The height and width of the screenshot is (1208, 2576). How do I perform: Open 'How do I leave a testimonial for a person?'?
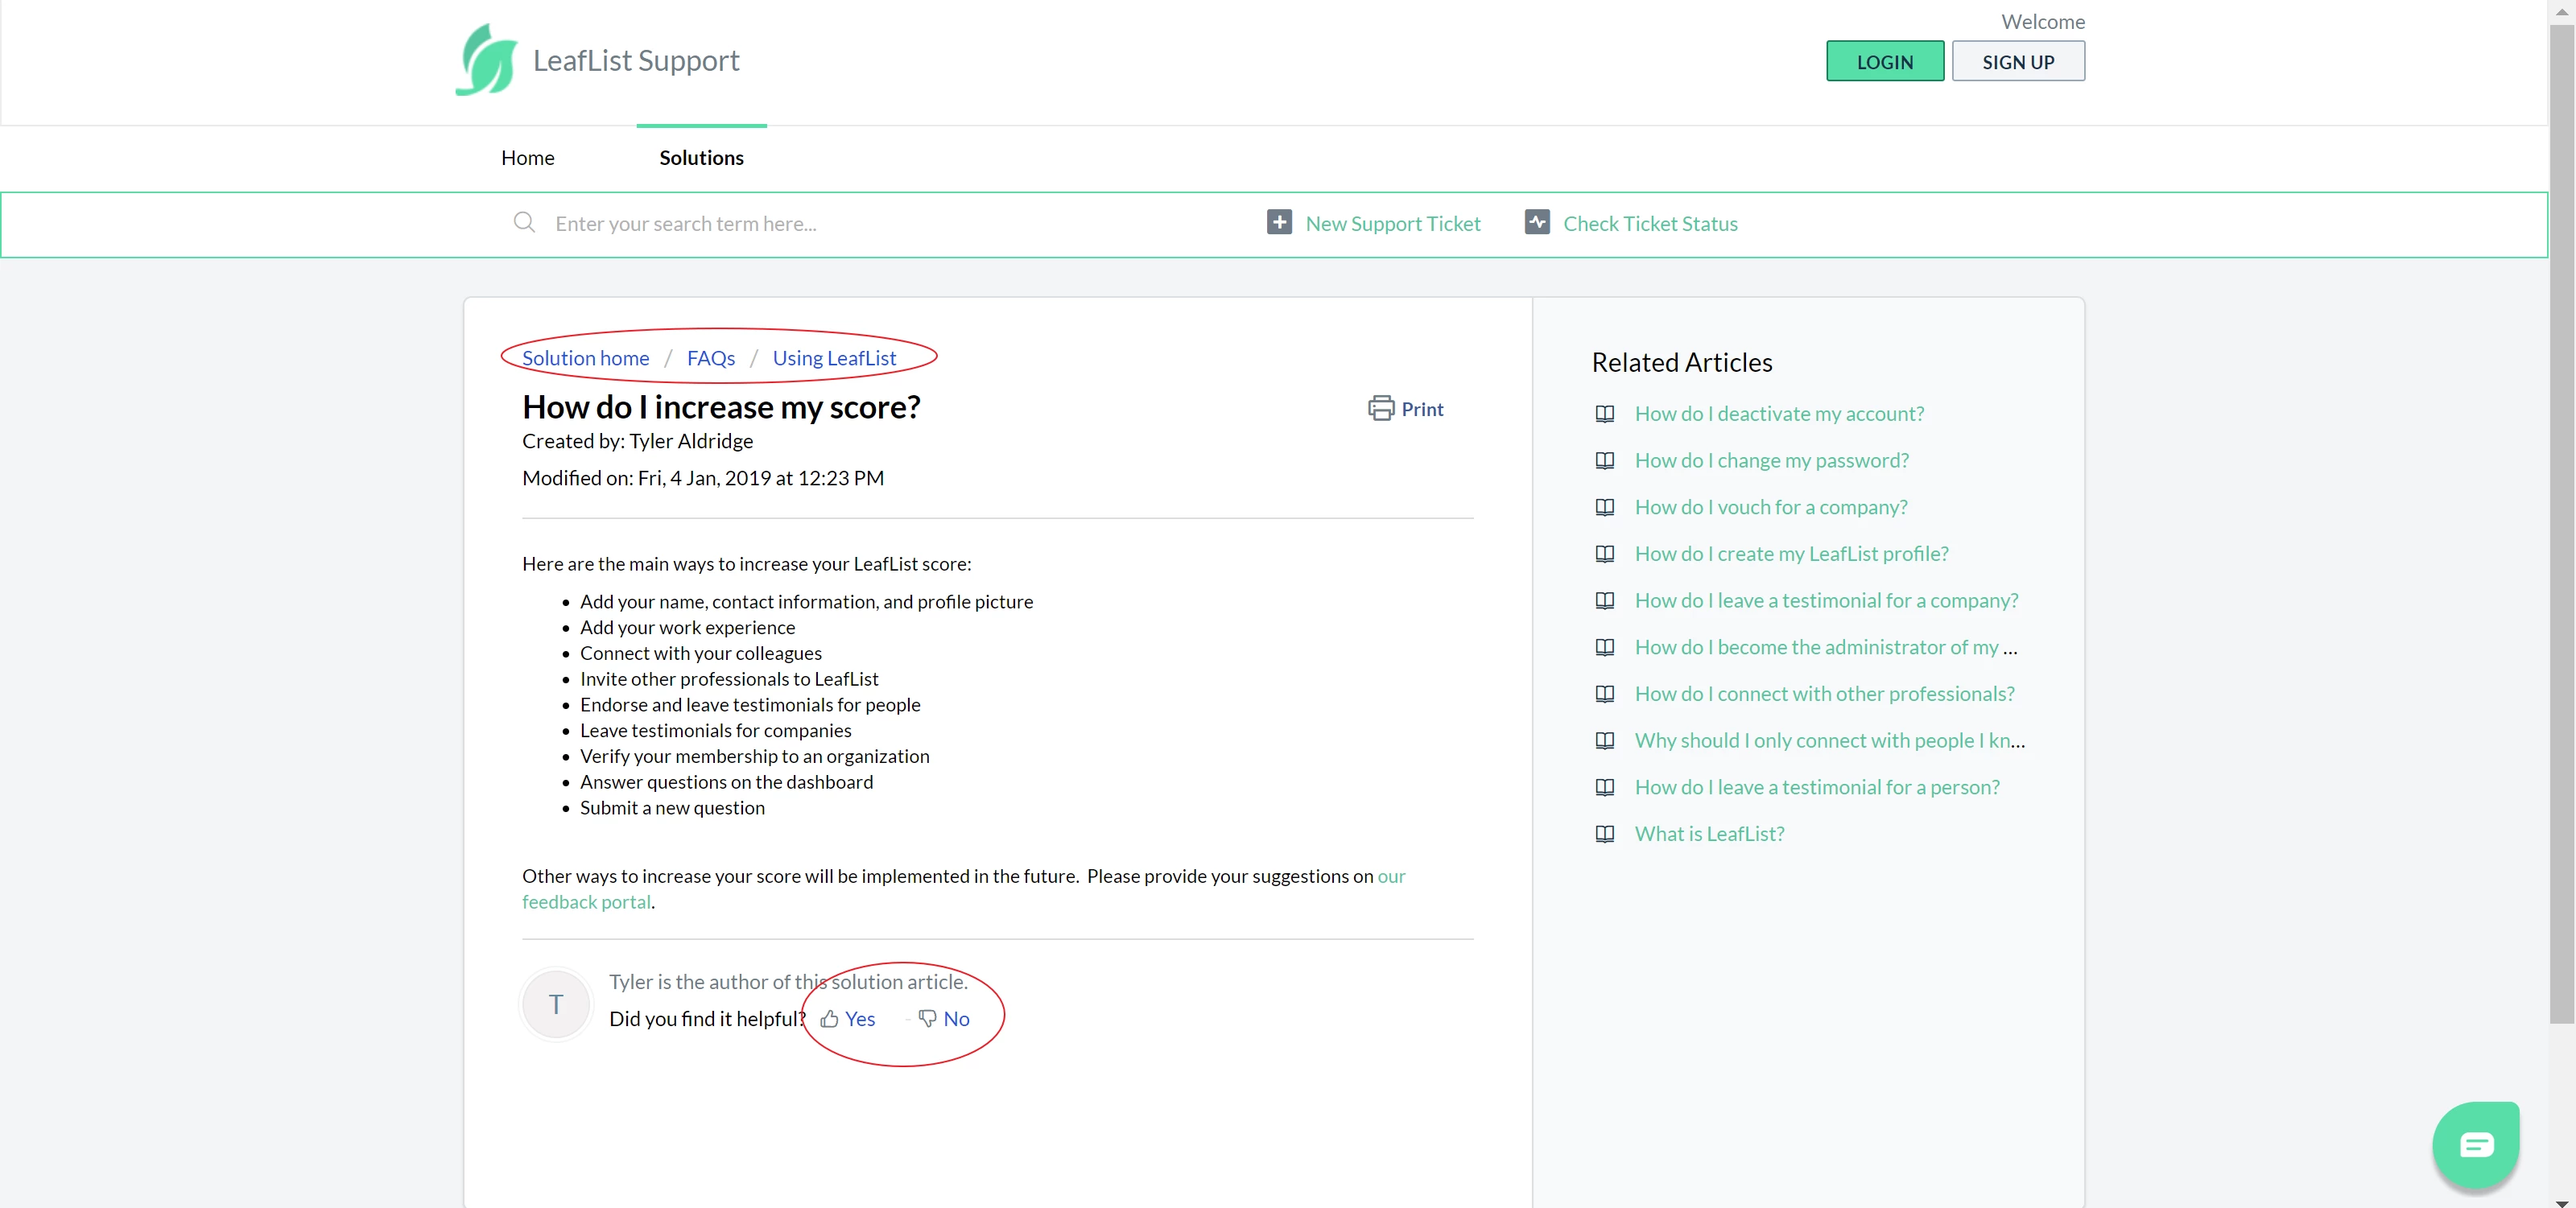1817,787
